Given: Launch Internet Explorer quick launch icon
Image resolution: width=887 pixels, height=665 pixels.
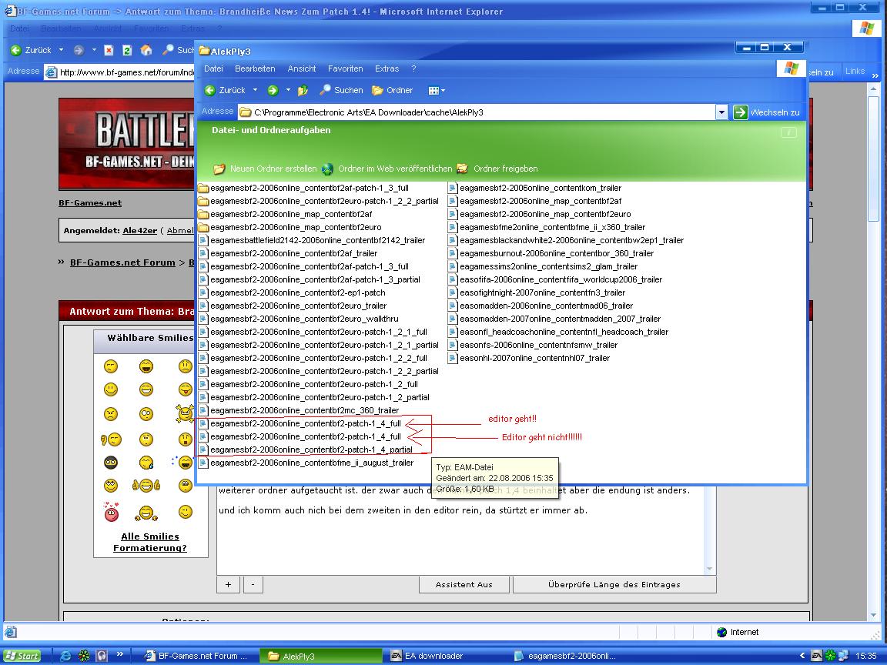Looking at the screenshot, I should click(65, 656).
